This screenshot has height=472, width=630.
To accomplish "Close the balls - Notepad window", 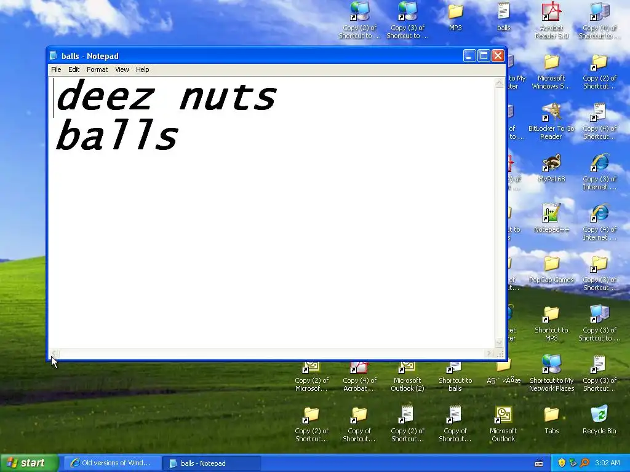I will 498,56.
